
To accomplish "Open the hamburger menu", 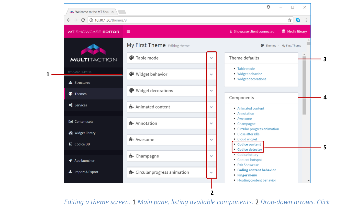I will pos(128,31).
